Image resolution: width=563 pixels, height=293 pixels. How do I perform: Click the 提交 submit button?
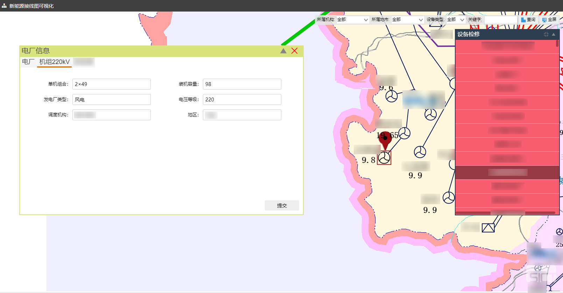pos(282,206)
